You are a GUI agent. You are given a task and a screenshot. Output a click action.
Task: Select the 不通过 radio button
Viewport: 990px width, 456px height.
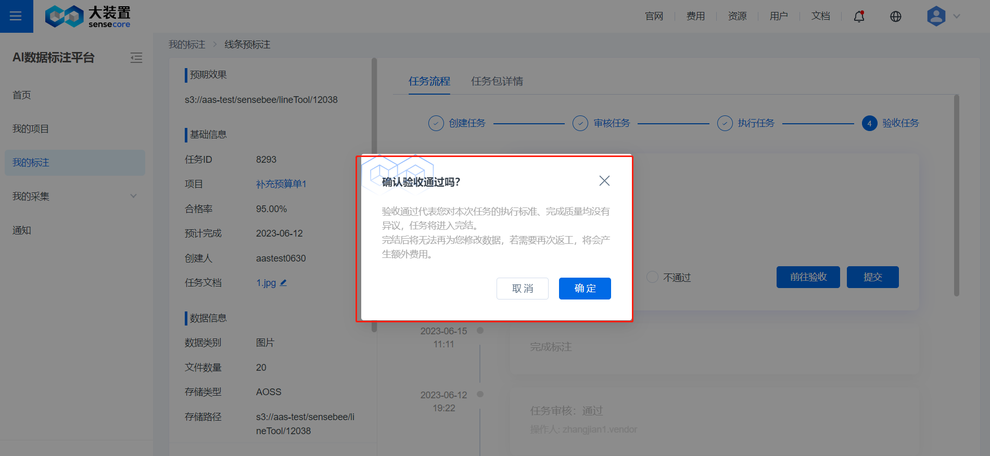[652, 277]
